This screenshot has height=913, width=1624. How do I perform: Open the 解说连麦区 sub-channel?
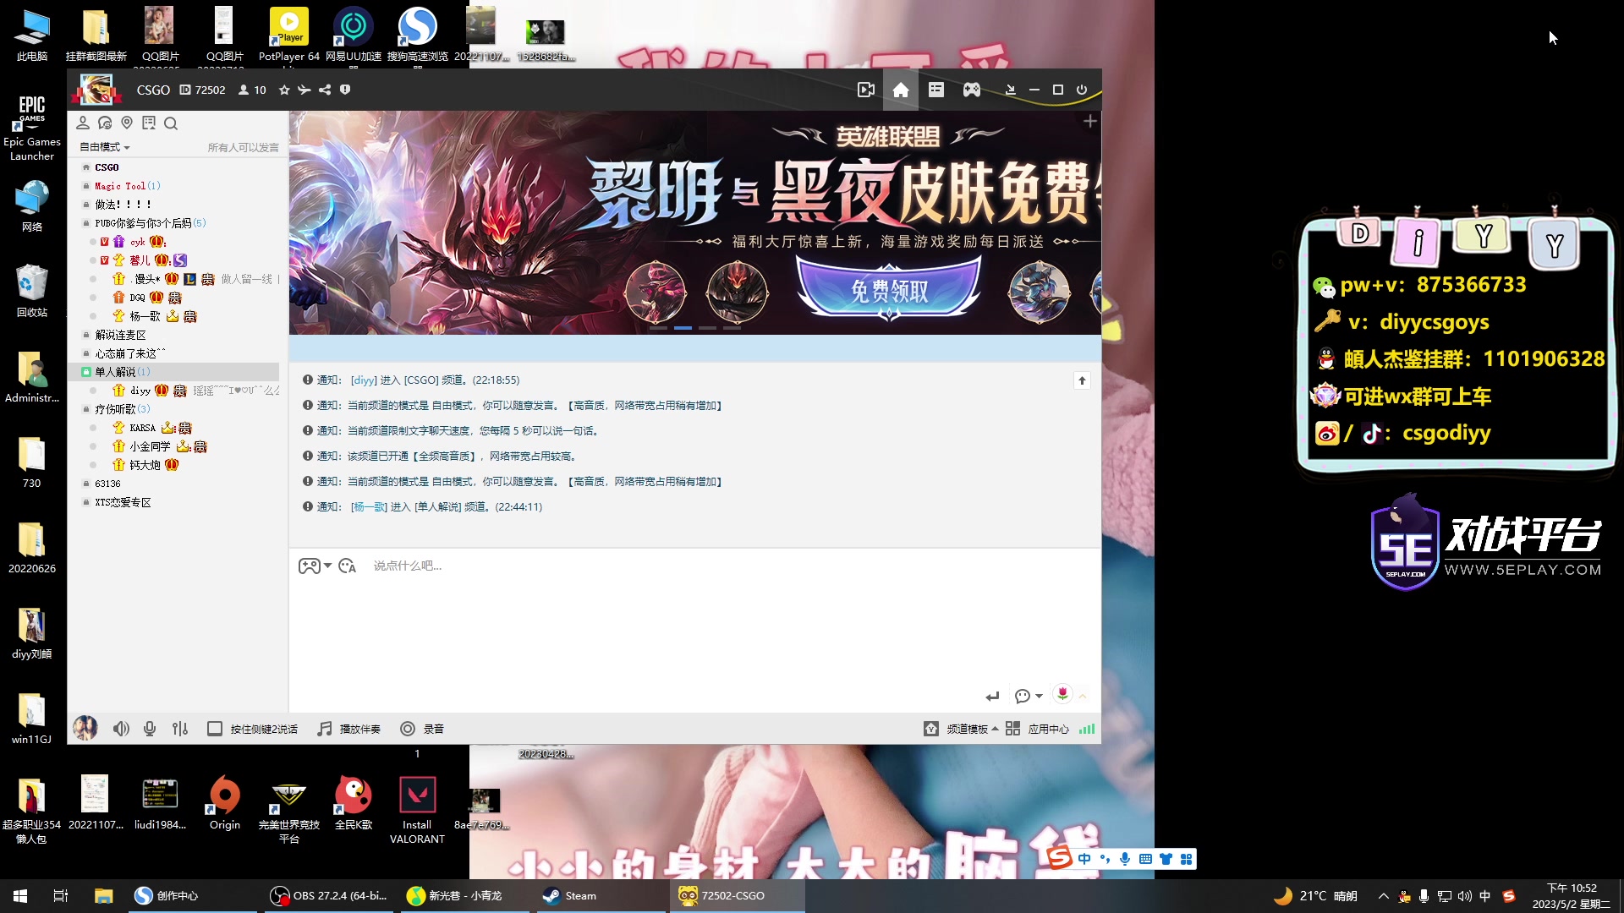pos(120,335)
